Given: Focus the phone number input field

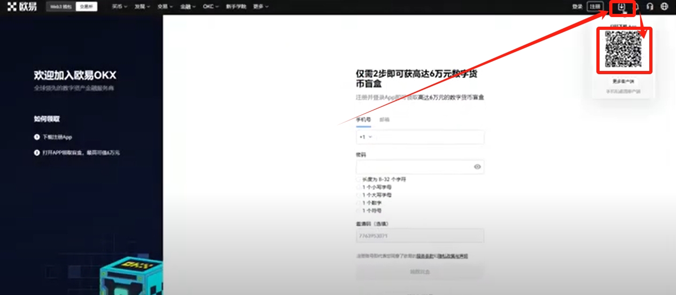Looking at the screenshot, I should coord(420,137).
